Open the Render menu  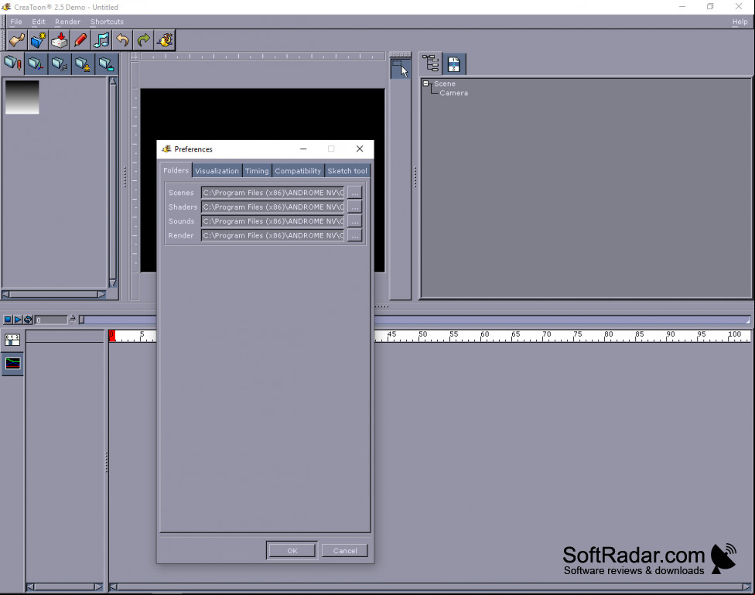pos(67,22)
